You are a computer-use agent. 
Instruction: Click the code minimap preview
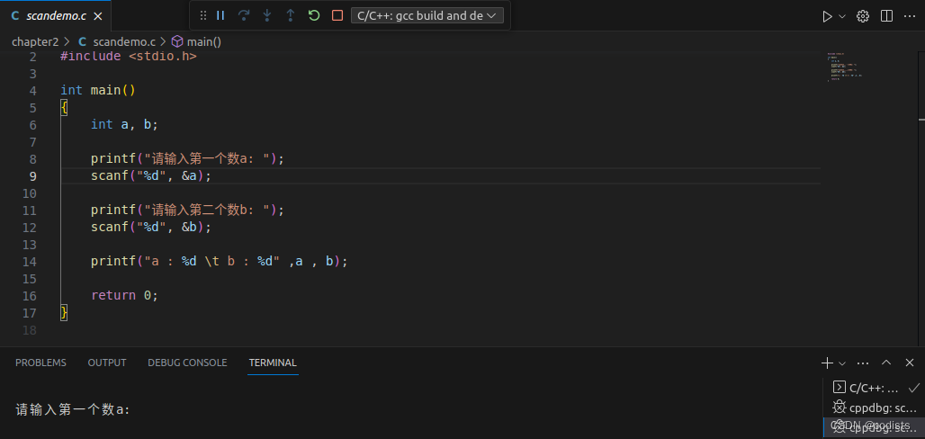[845, 67]
